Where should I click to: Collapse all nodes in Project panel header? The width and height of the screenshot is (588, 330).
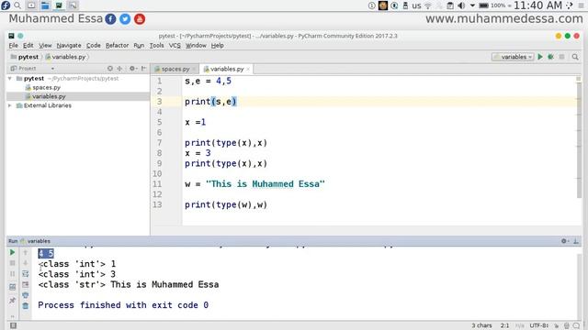pos(119,69)
